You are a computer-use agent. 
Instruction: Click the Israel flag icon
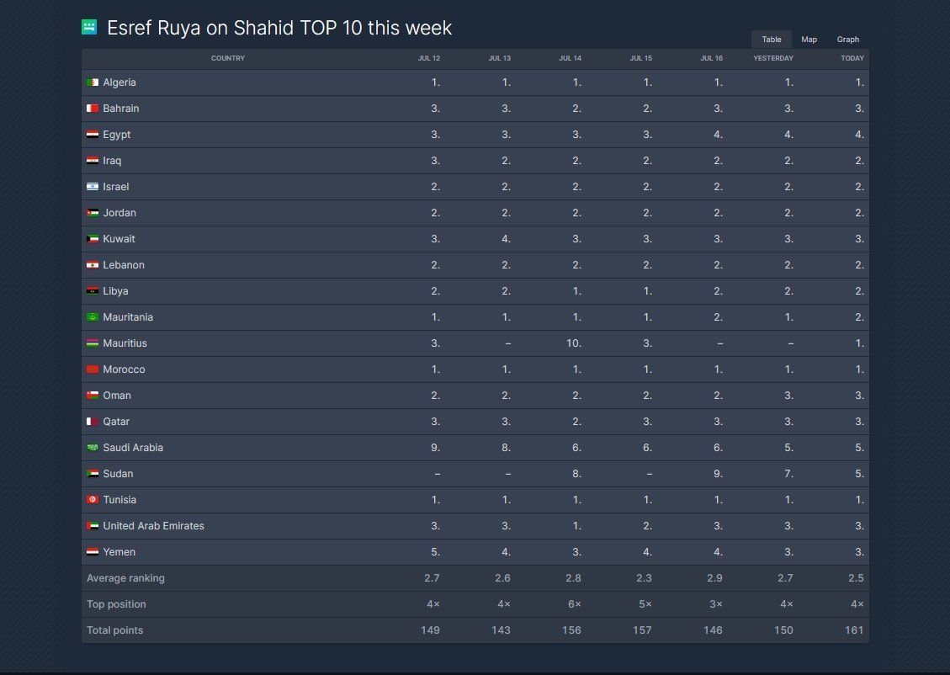[93, 187]
